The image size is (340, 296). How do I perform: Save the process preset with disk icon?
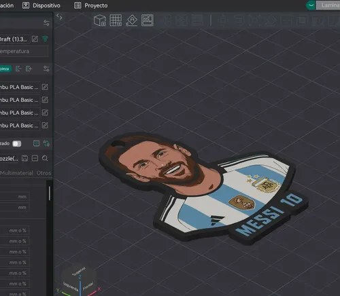[24, 158]
